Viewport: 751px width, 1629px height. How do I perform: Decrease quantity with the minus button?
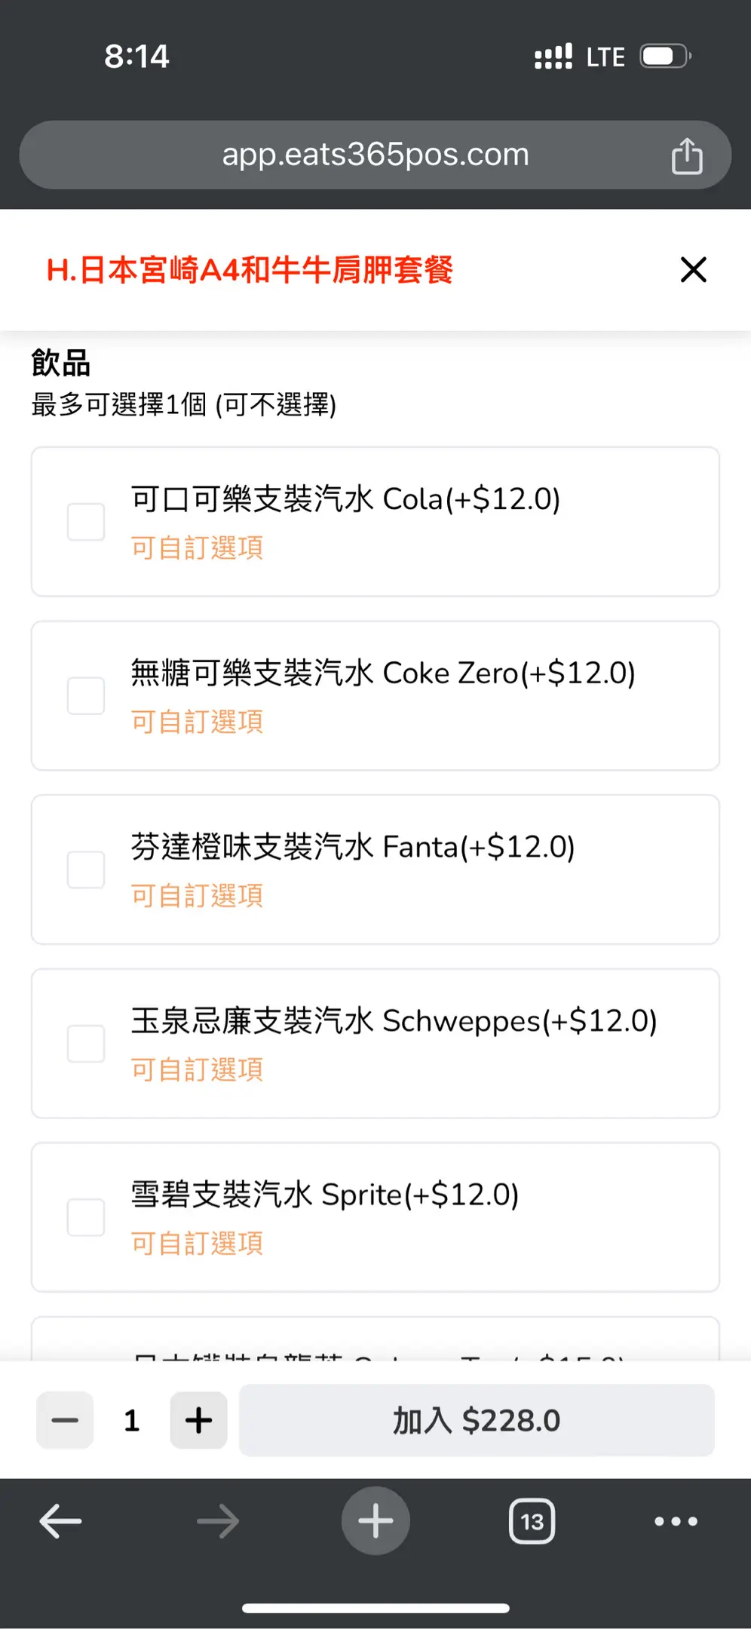tap(65, 1420)
